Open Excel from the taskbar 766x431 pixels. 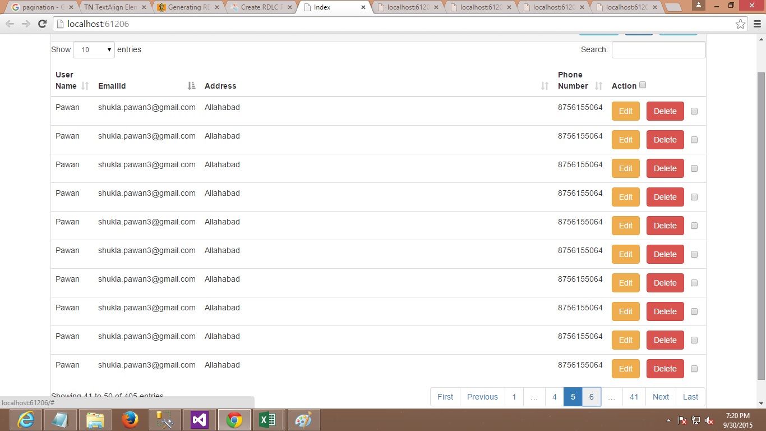[x=267, y=420]
